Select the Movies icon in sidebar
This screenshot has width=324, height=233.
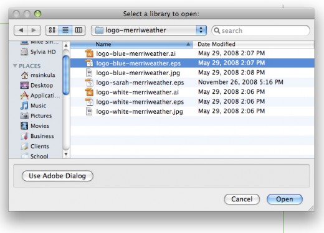pyautogui.click(x=24, y=126)
